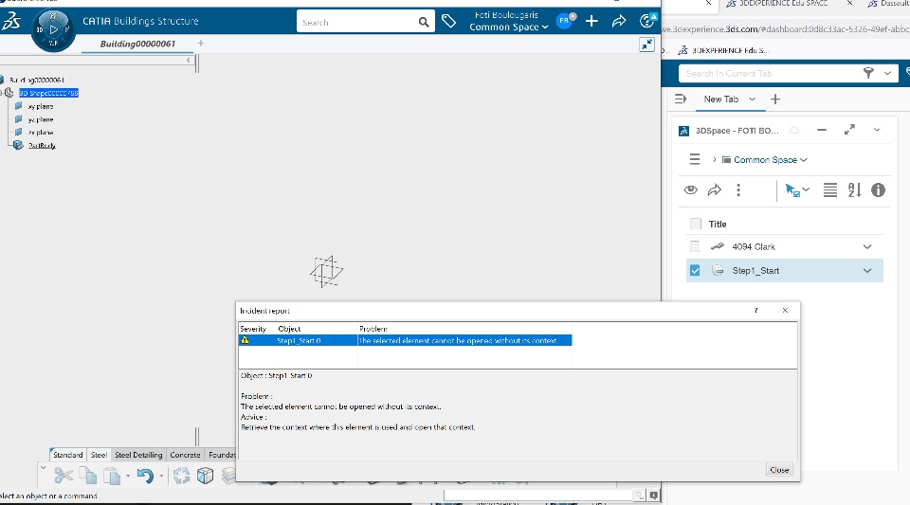
Task: Click the A-Z sort icon
Action: click(x=854, y=189)
